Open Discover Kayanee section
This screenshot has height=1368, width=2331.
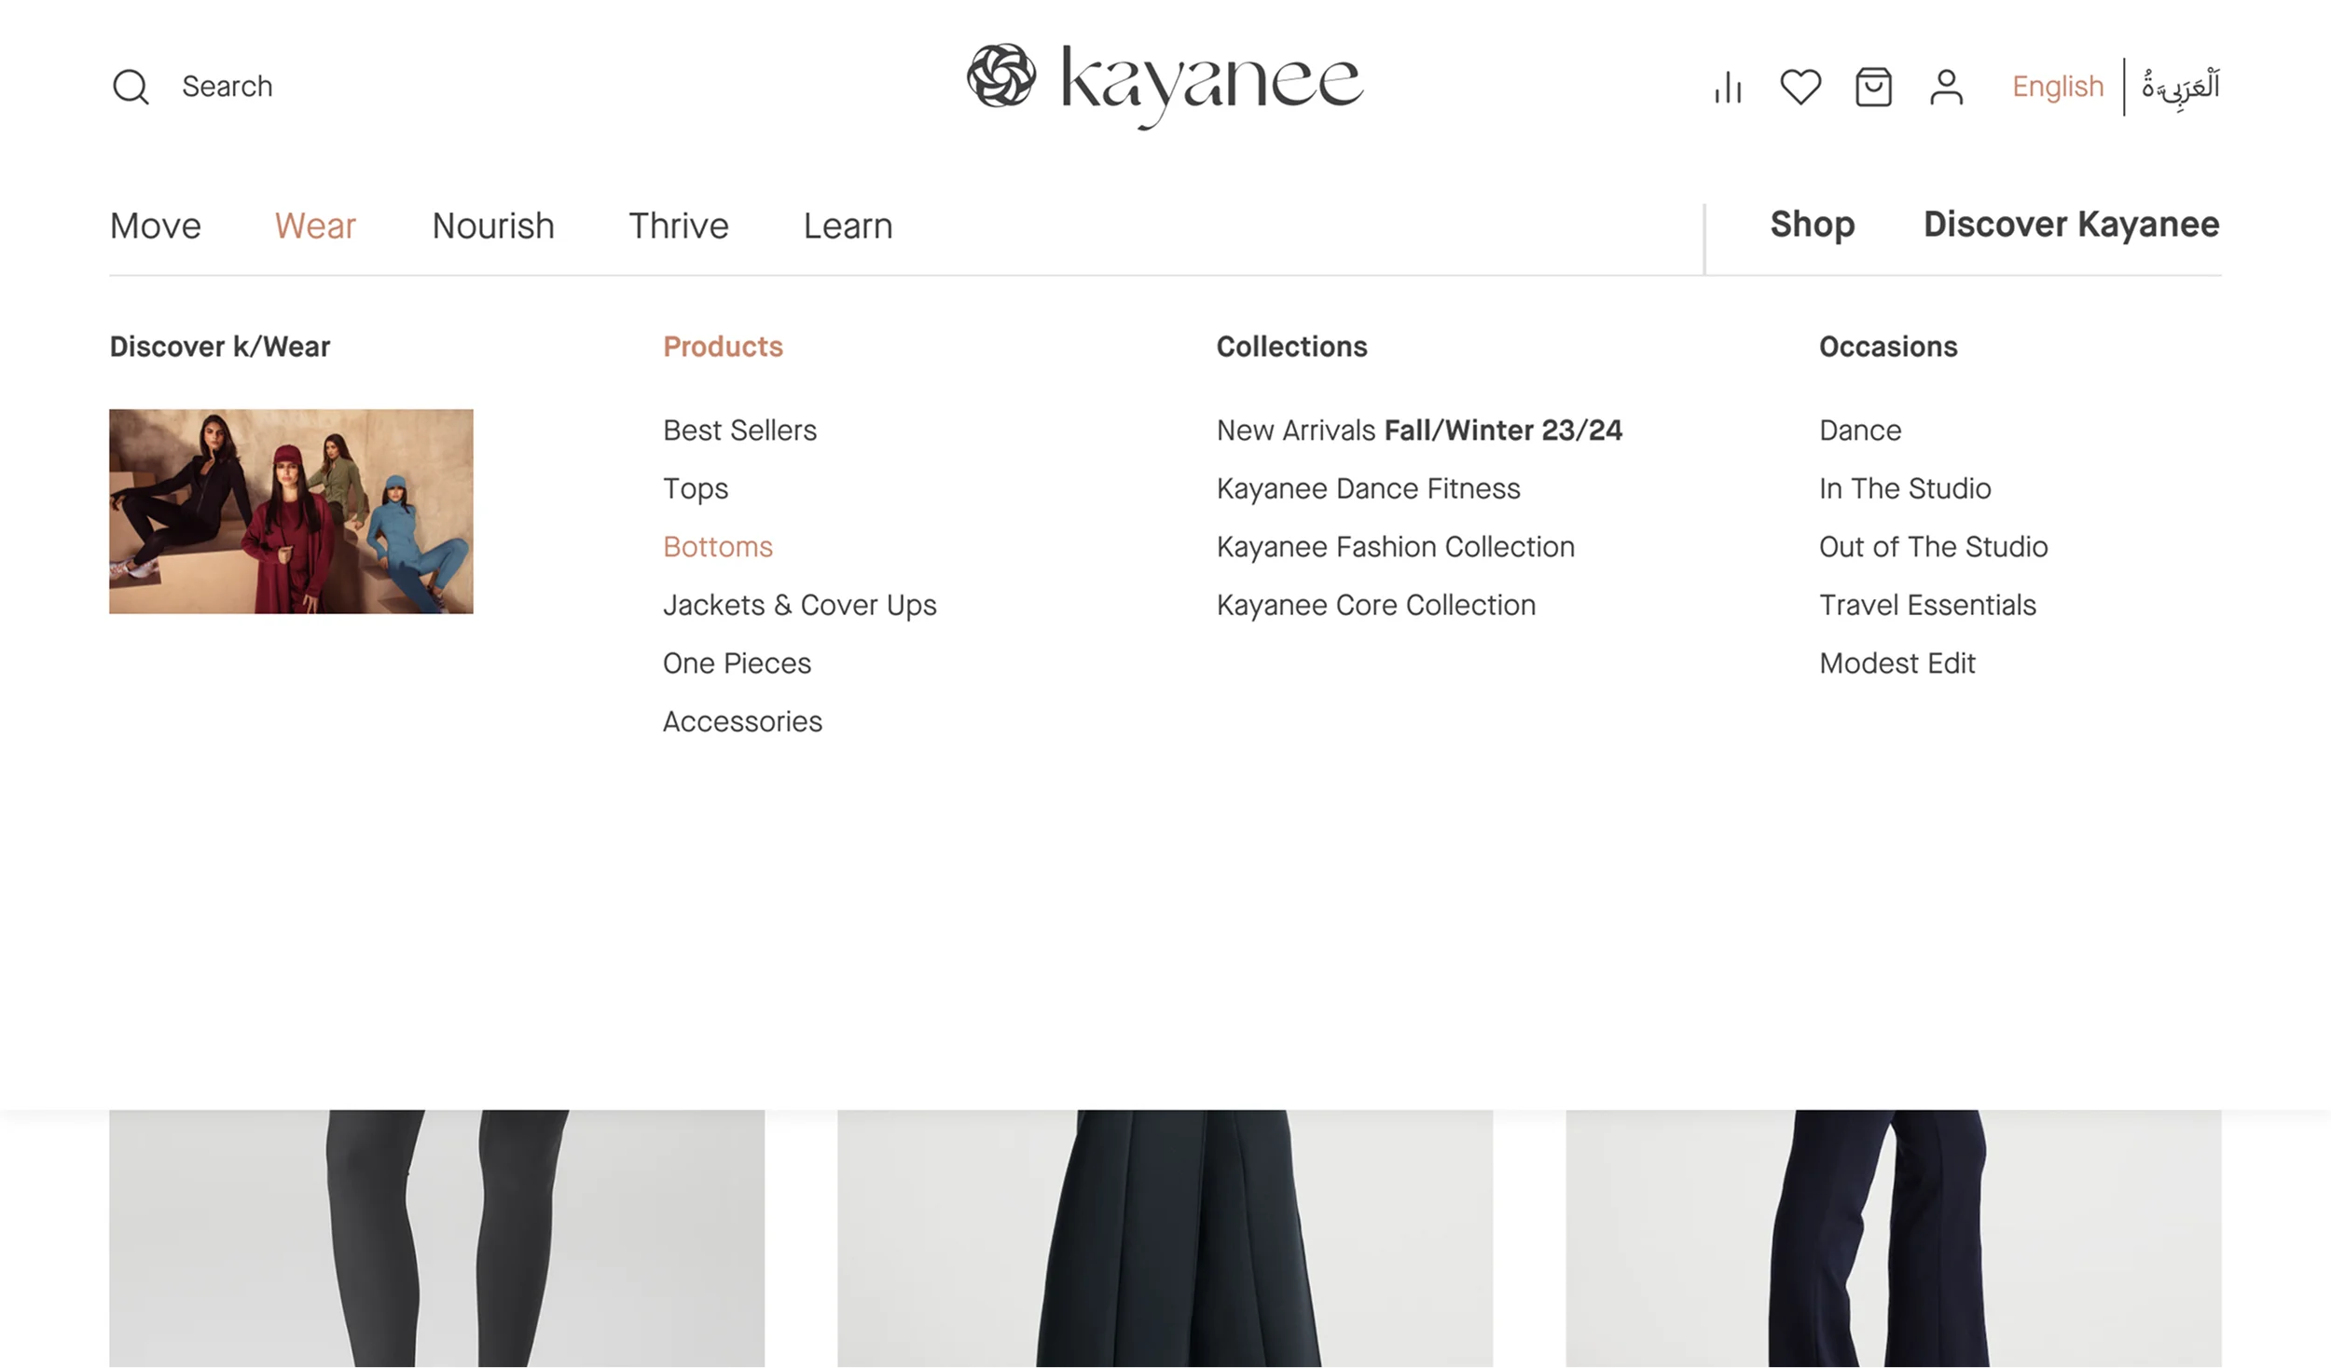coord(2071,225)
